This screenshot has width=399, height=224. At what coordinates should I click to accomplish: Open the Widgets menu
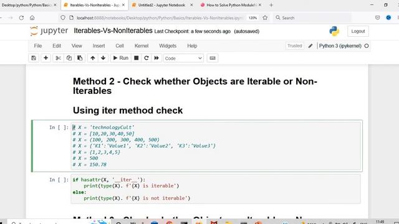pyautogui.click(x=168, y=45)
